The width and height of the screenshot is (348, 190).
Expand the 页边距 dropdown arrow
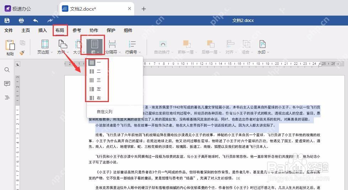(x=52, y=52)
